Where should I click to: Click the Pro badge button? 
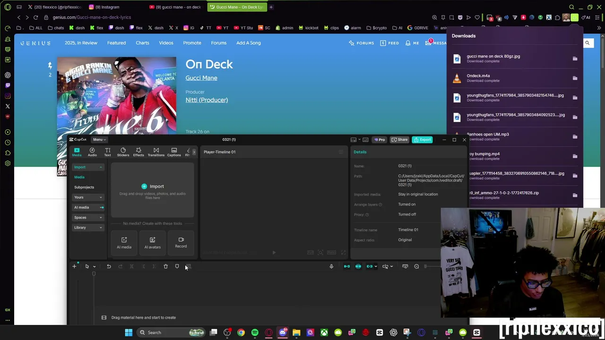[380, 139]
